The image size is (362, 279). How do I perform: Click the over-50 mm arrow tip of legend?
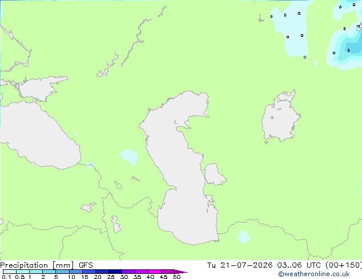tap(181, 272)
